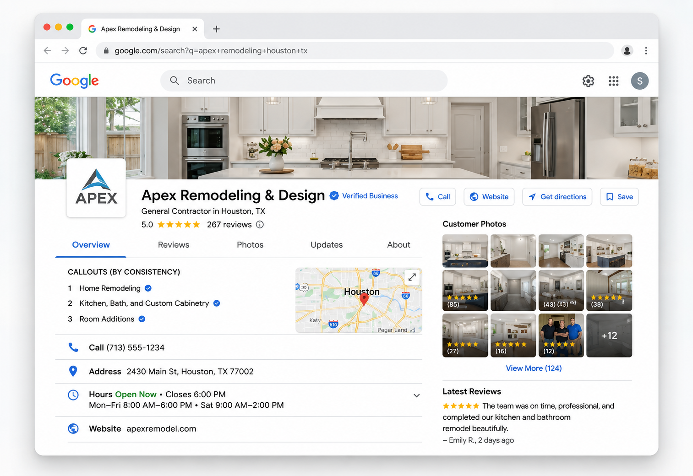Click the Verified Business badge
Image resolution: width=693 pixels, height=476 pixels.
pos(364,196)
